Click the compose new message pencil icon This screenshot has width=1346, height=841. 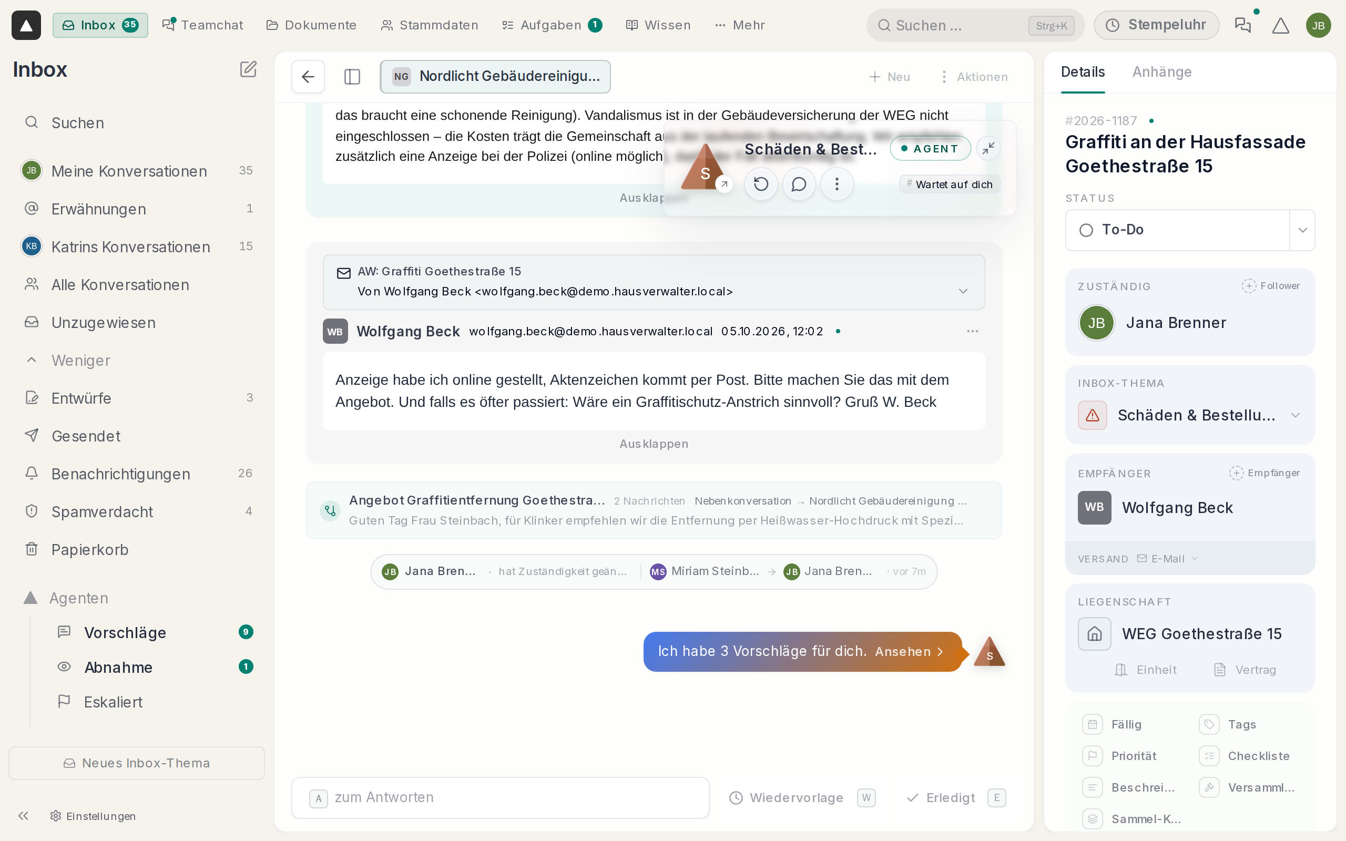[248, 69]
